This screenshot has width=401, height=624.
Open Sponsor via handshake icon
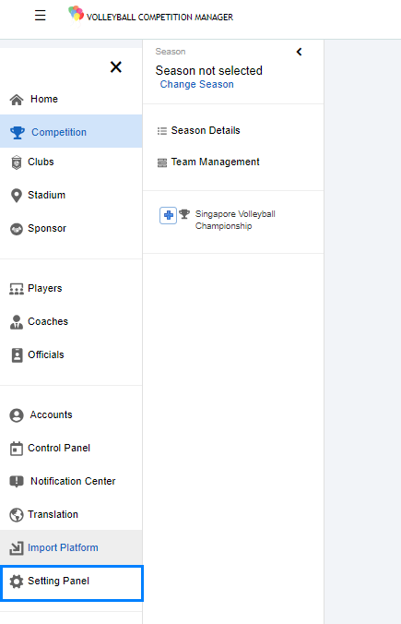tap(17, 229)
